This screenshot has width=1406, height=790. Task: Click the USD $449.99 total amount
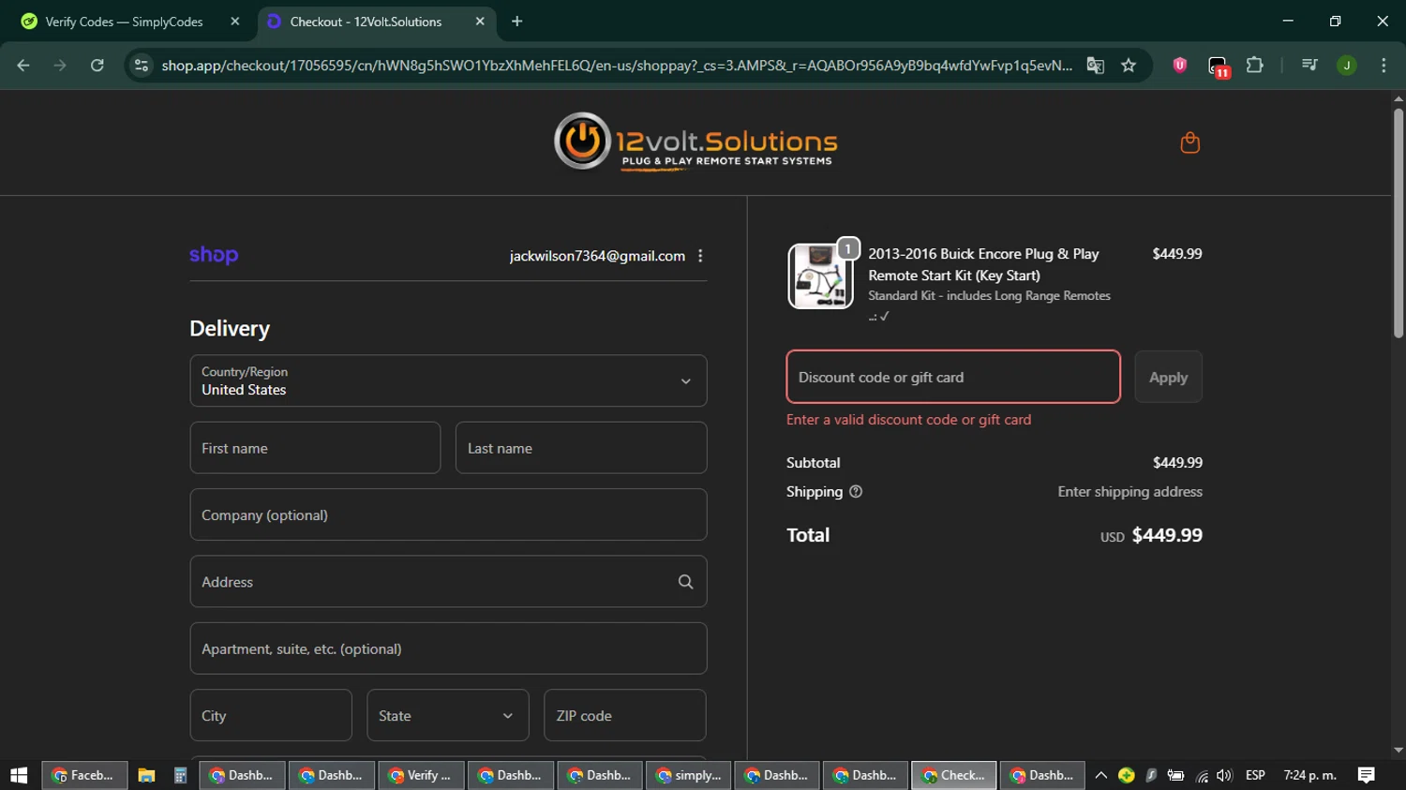pyautogui.click(x=1151, y=535)
